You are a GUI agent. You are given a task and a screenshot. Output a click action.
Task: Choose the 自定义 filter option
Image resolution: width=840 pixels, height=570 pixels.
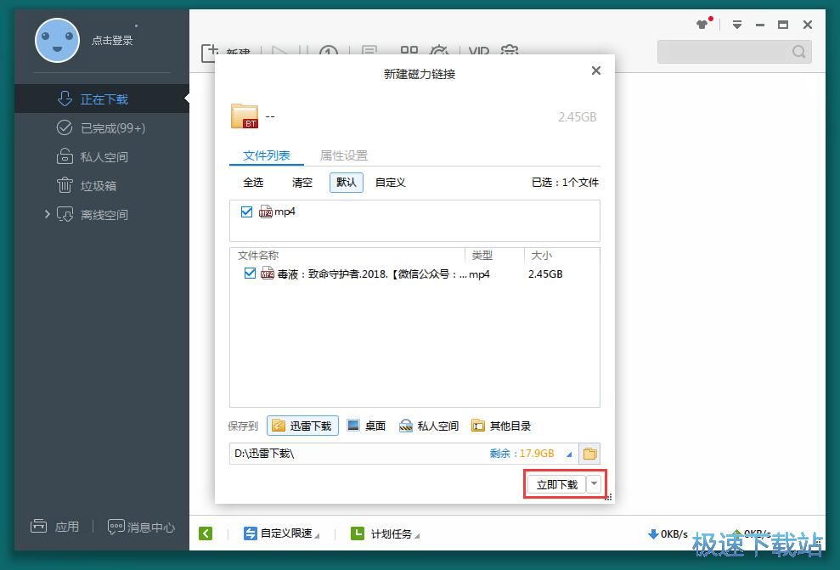click(391, 183)
